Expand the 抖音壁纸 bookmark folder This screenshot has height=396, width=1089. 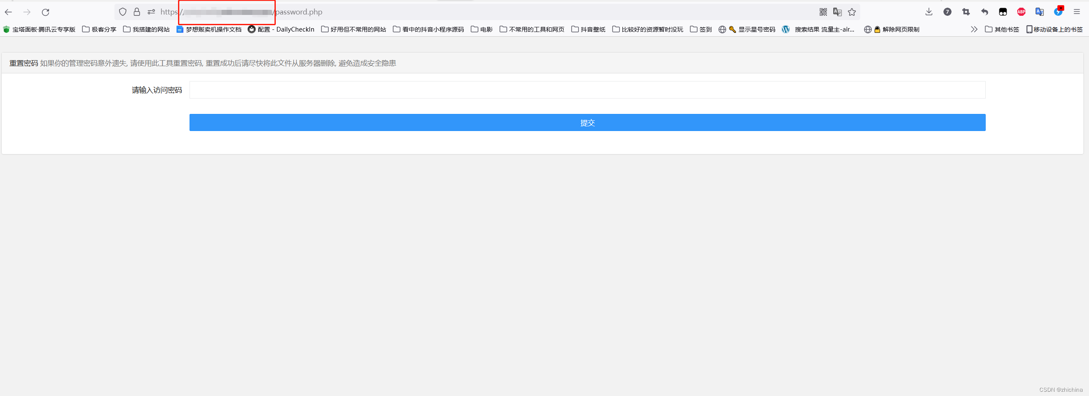[x=589, y=29]
